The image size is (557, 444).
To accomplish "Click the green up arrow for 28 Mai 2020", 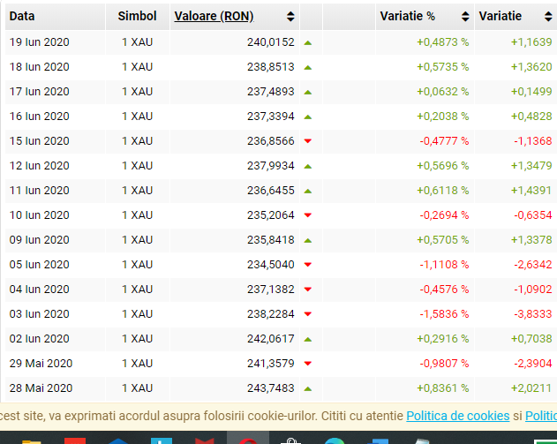I will click(308, 388).
